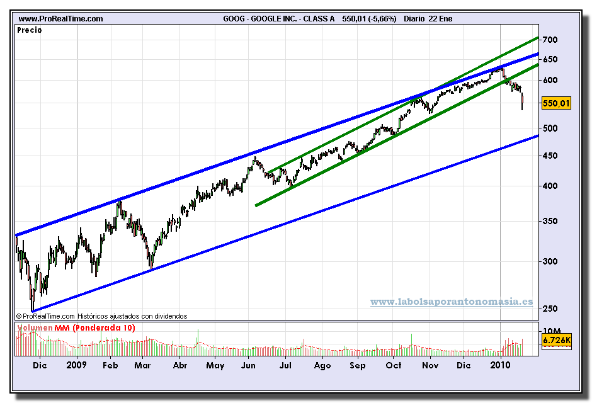Image resolution: width=592 pixels, height=403 pixels.
Task: Click the Volumen label in the volume panel
Action: 35,327
